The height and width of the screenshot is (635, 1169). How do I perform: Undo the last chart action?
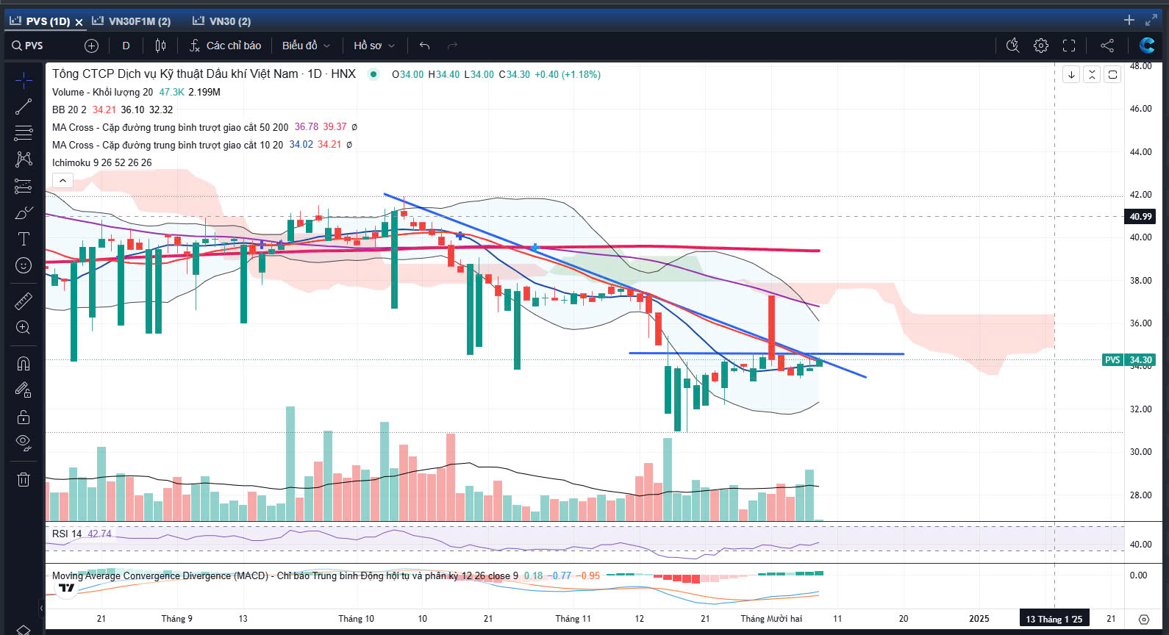pyautogui.click(x=424, y=46)
